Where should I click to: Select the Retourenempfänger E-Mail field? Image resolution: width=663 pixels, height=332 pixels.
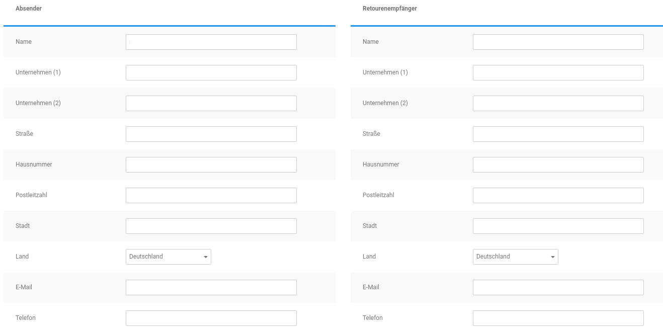[x=558, y=287]
